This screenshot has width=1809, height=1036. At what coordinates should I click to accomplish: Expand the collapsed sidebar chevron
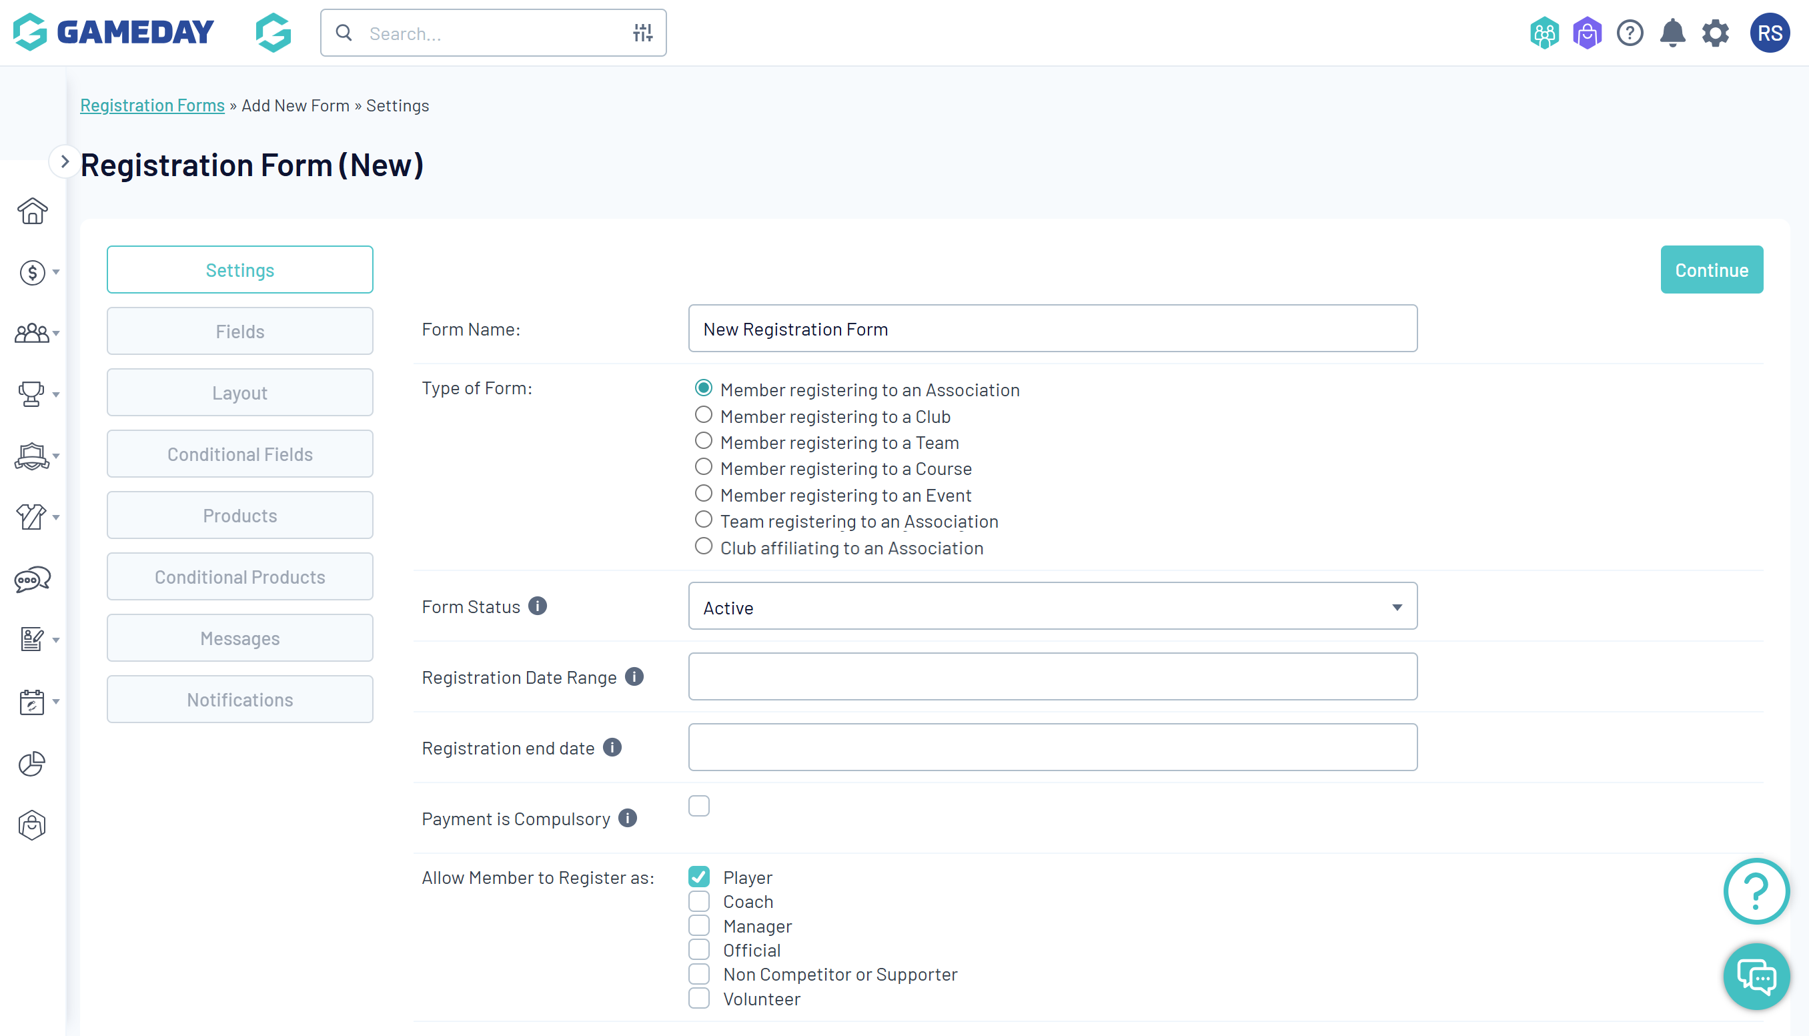65,161
